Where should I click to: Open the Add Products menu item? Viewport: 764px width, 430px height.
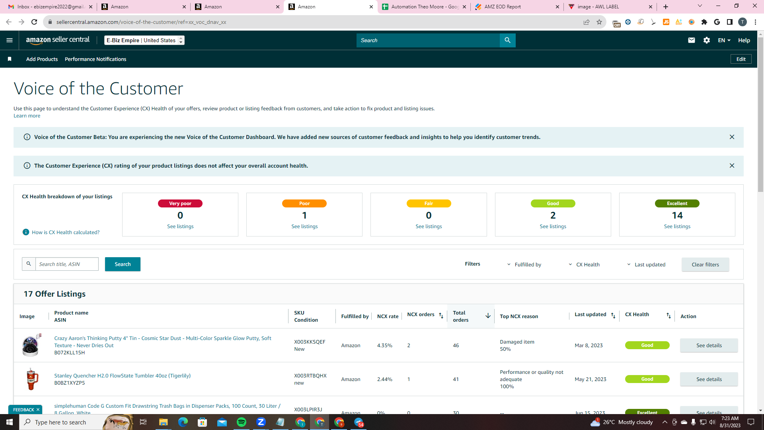click(42, 59)
